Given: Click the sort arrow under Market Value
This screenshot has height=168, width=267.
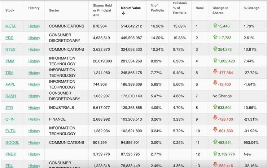Looking at the screenshot, I should pyautogui.click(x=123, y=13).
